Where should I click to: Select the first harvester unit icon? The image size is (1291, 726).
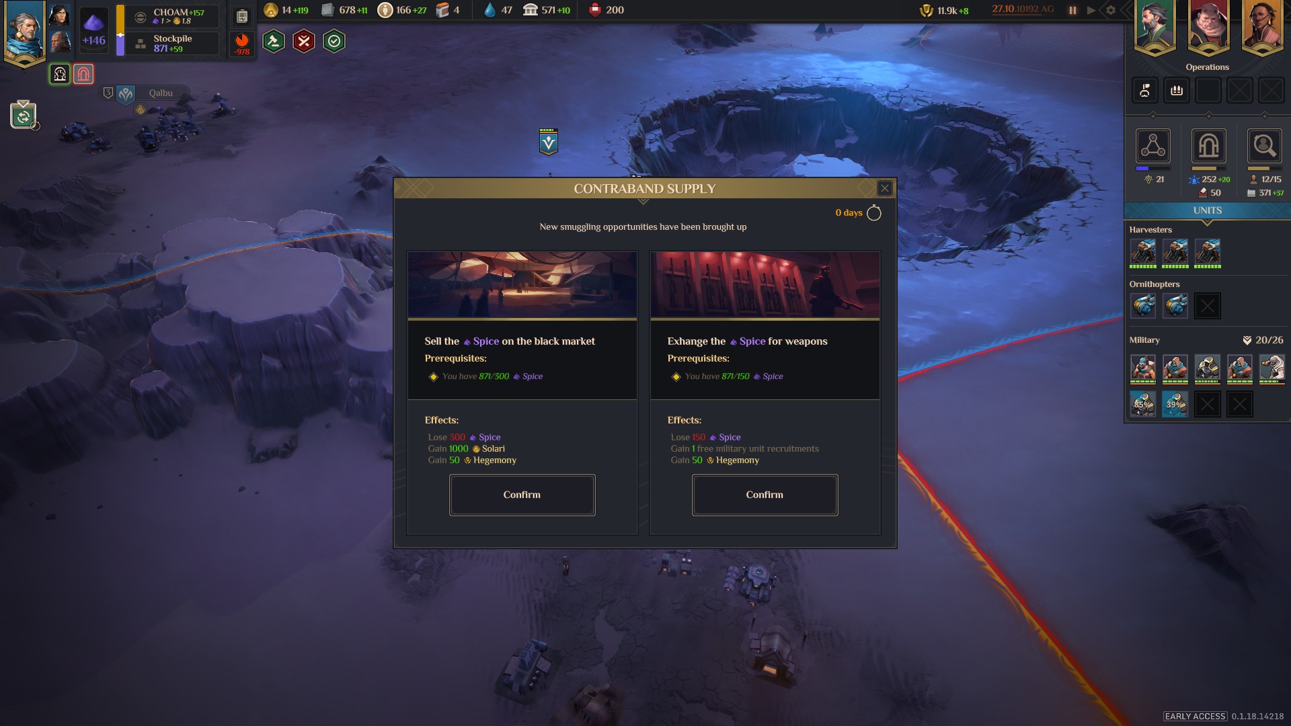tap(1143, 252)
